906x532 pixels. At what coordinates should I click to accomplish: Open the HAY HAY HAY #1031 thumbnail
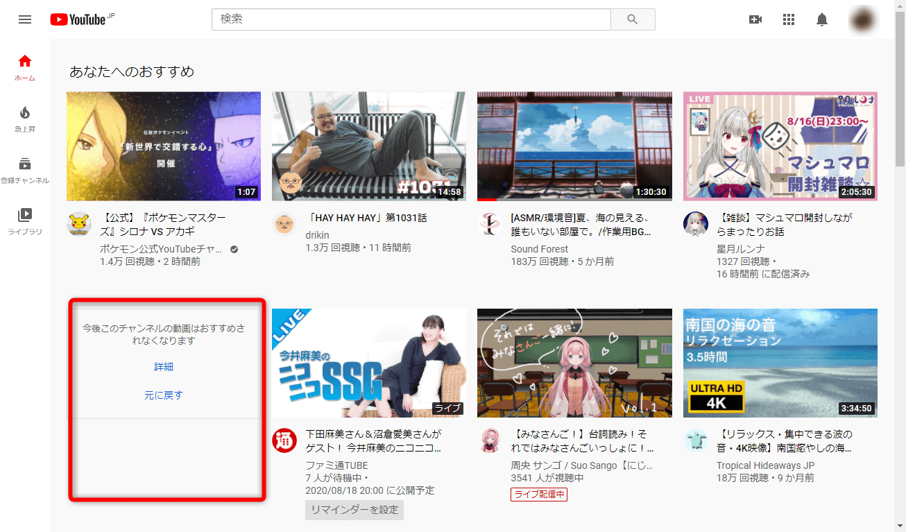tap(369, 146)
